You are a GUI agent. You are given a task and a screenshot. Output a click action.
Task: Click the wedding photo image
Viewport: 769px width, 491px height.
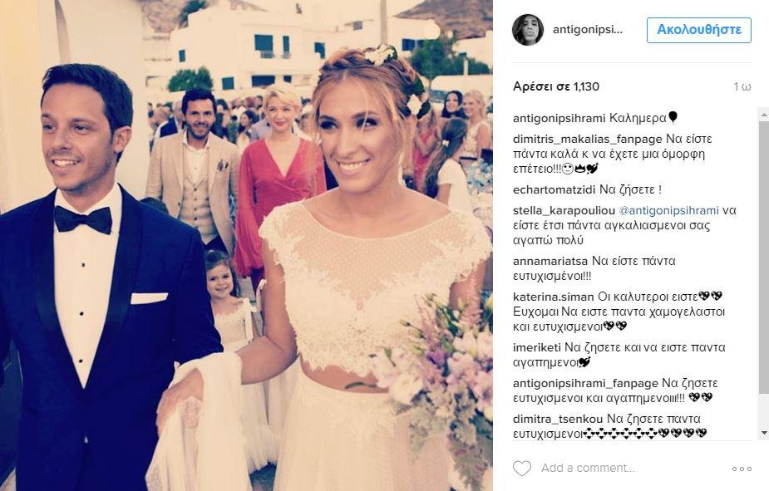click(x=246, y=246)
